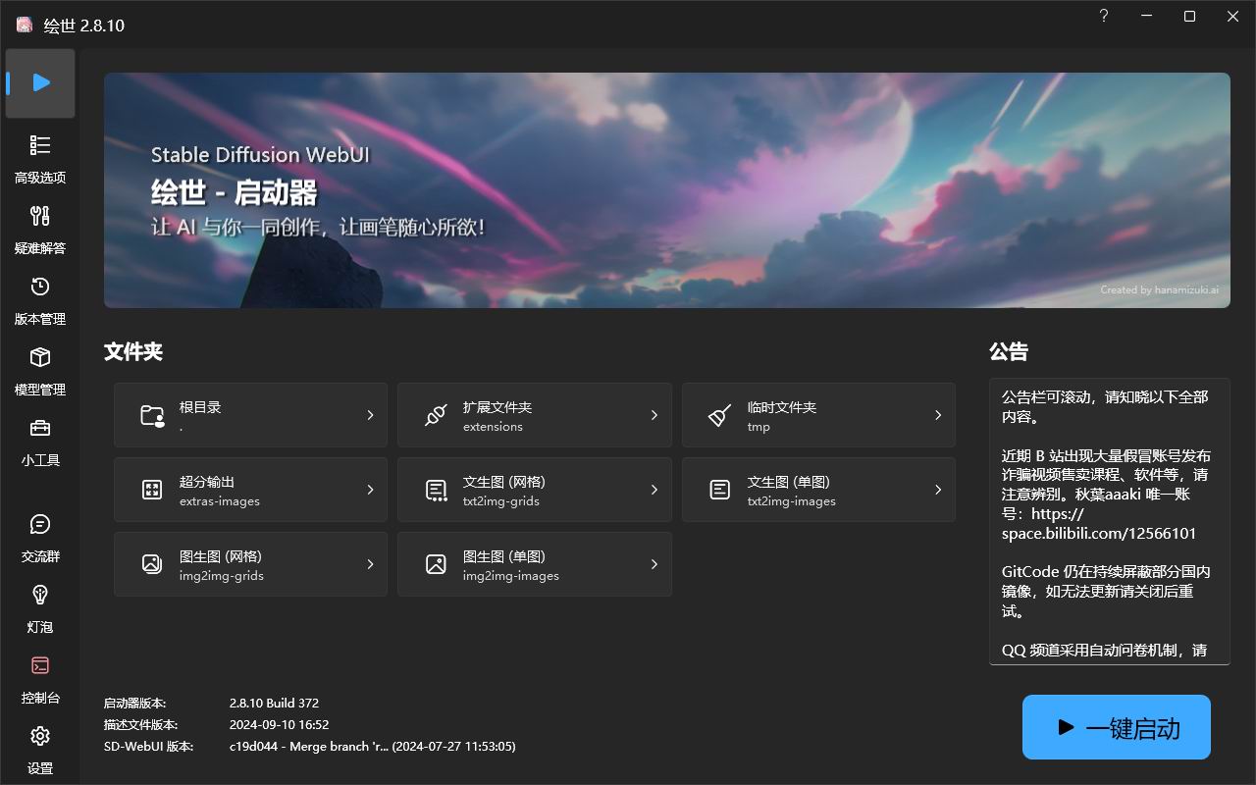This screenshot has height=785, width=1256.
Task: Click the img2img-images folder text
Action: coord(511,576)
